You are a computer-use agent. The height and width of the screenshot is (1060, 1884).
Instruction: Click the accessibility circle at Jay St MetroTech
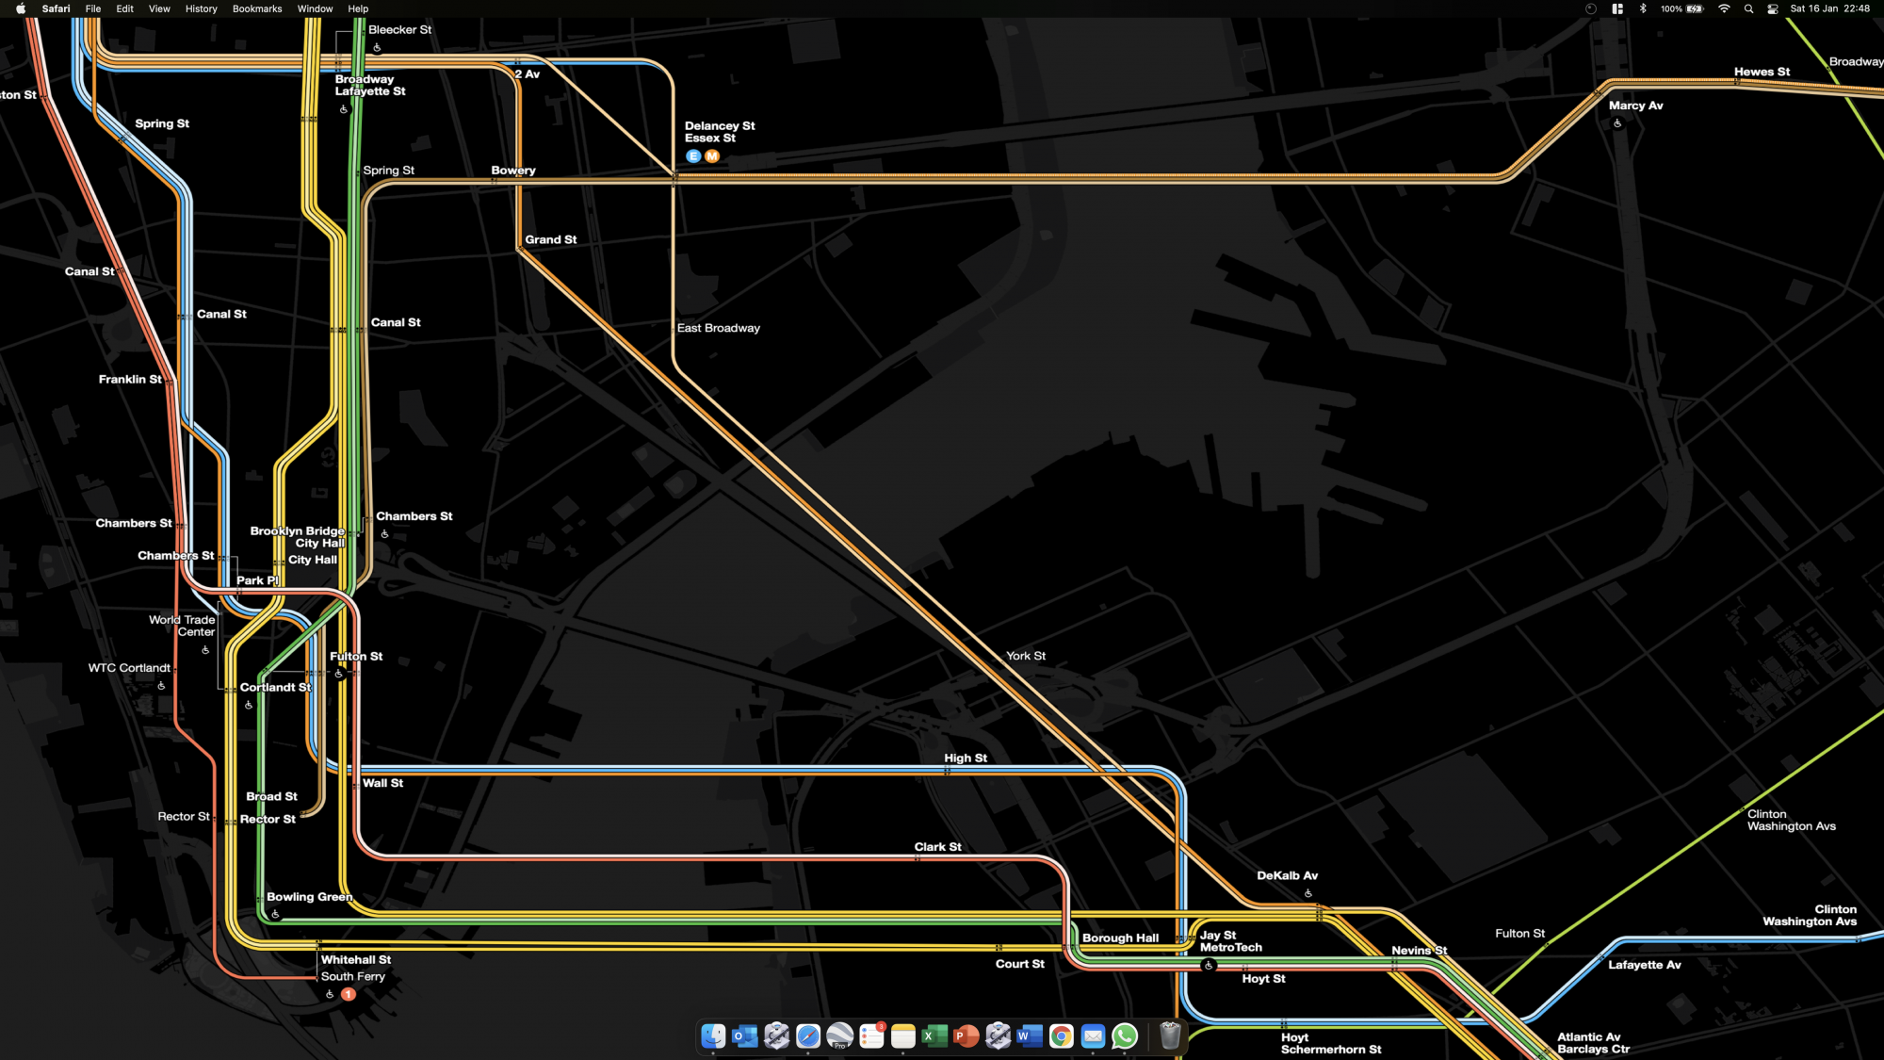coord(1209,965)
